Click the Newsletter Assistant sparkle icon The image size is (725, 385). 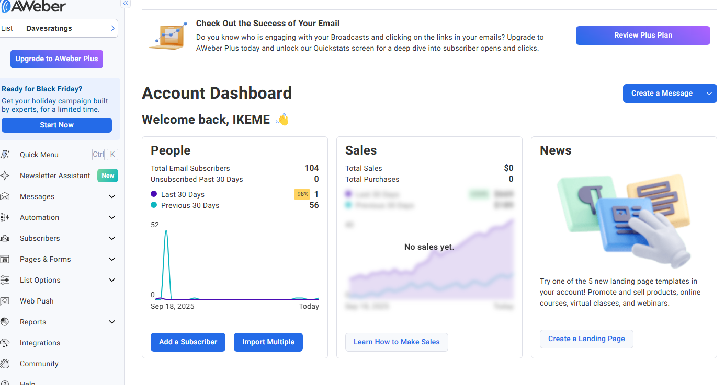pos(5,176)
